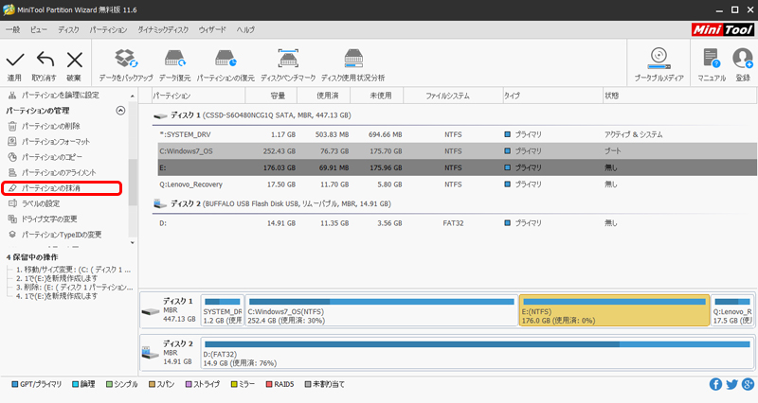Choose パーティションの削除 action
Viewport: 758px width, 403px height.
click(50, 126)
